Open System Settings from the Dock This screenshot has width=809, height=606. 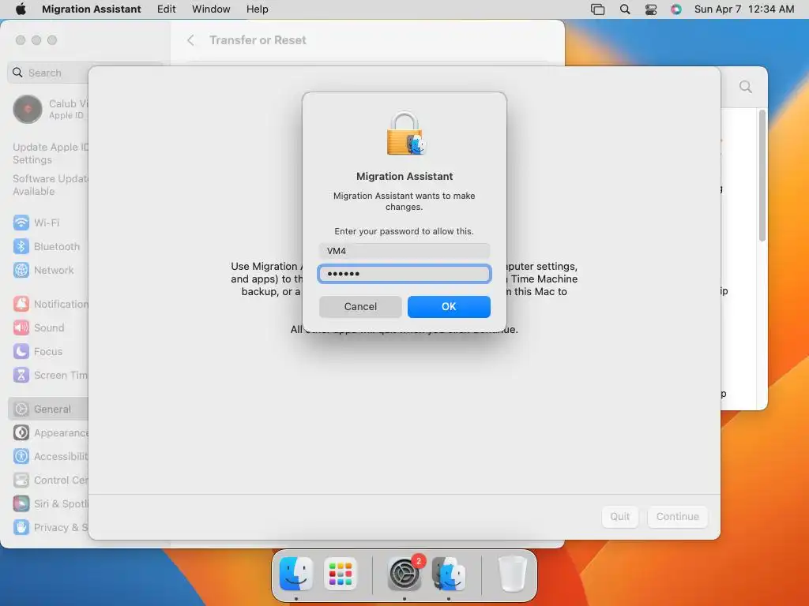pyautogui.click(x=404, y=574)
